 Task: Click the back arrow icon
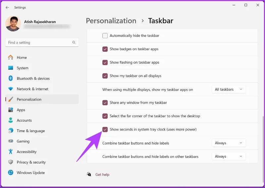click(7, 8)
